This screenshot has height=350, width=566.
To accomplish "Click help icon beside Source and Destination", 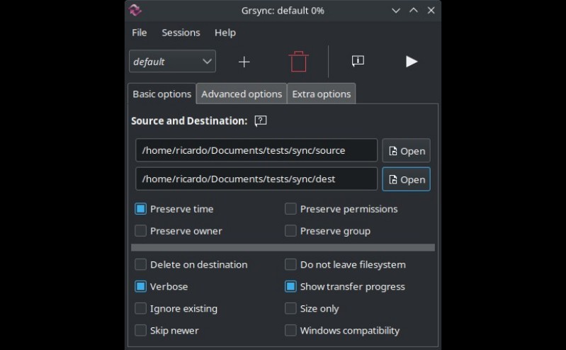I will tap(261, 120).
